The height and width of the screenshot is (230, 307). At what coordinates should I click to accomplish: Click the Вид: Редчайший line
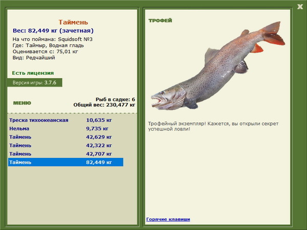tap(34, 58)
